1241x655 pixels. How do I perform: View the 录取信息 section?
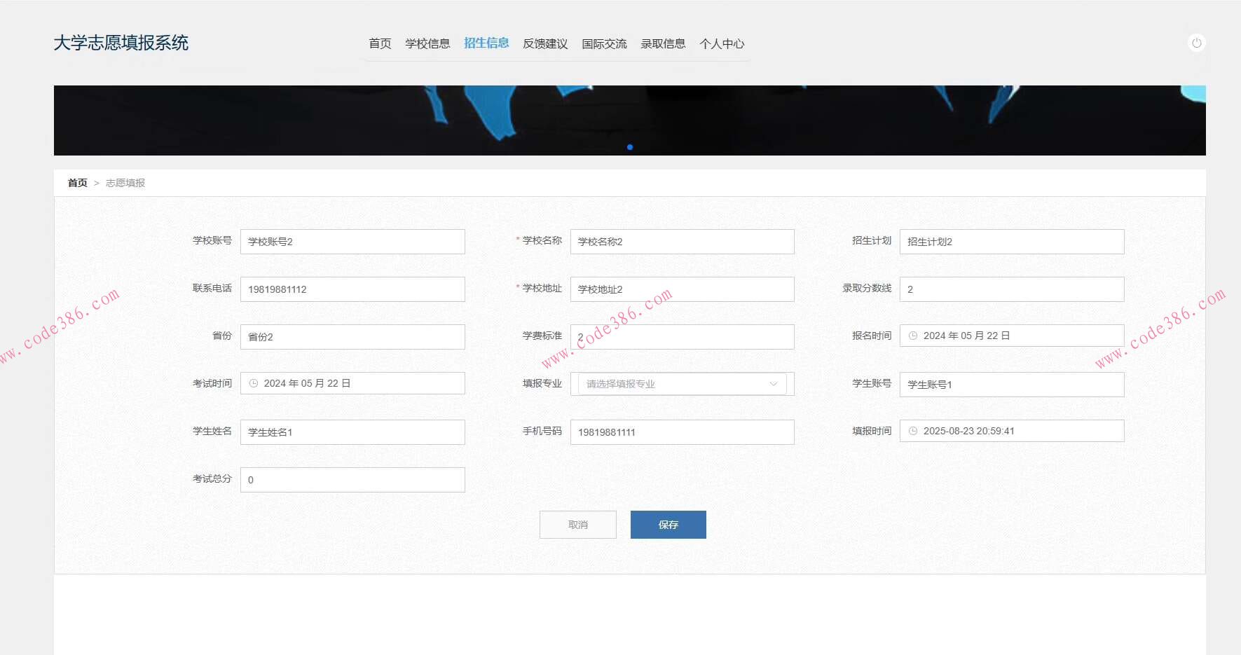[x=663, y=43]
